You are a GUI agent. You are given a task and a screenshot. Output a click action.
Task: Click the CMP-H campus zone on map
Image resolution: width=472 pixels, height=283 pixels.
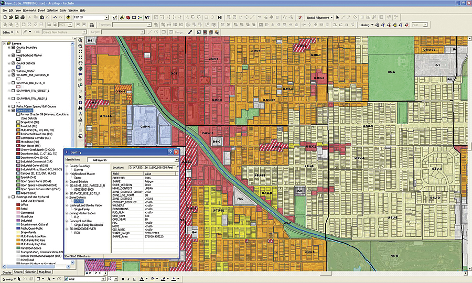click(145, 127)
